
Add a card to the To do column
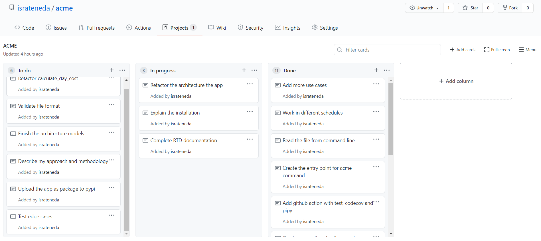[x=112, y=70]
